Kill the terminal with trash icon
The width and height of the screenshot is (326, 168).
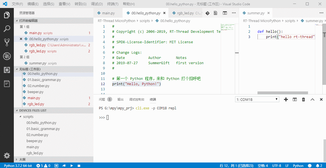(304, 99)
